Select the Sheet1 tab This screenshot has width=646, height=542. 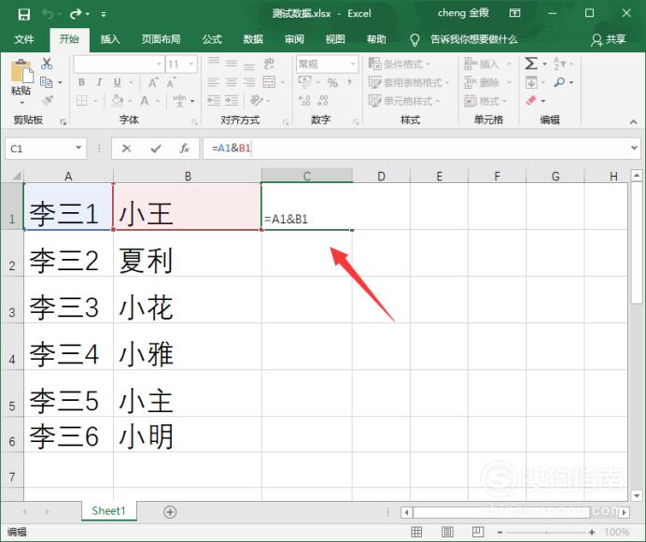(x=109, y=511)
